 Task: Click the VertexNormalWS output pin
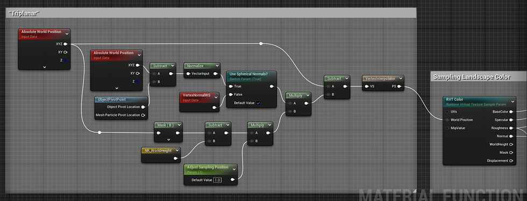[x=215, y=108]
